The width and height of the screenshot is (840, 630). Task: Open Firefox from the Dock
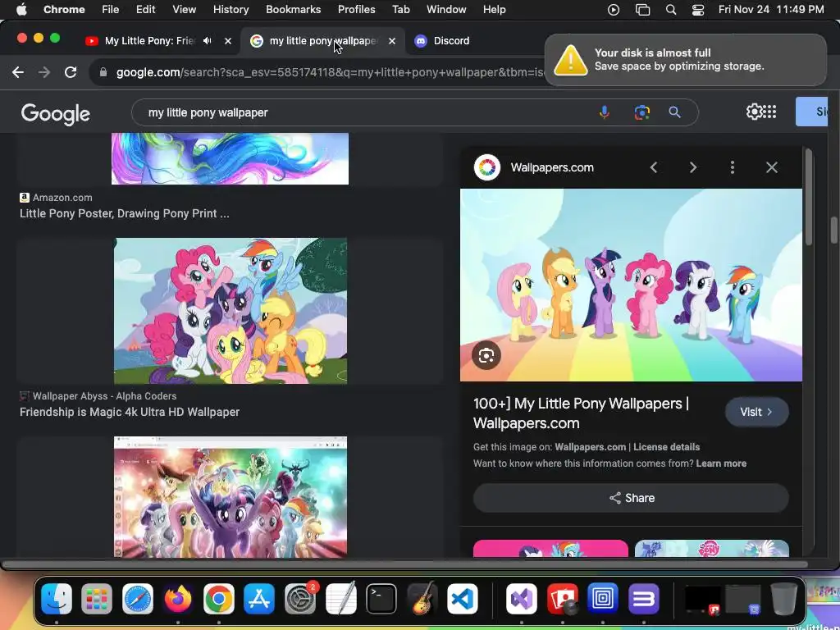(x=178, y=598)
